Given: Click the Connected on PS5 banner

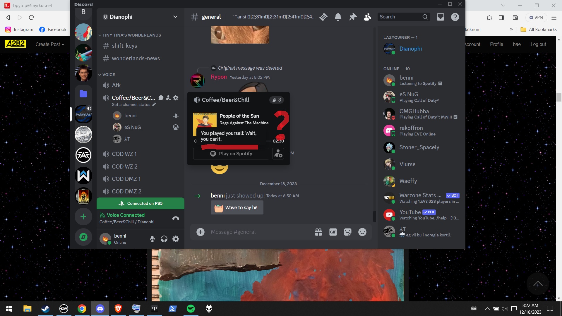Looking at the screenshot, I should tap(140, 203).
